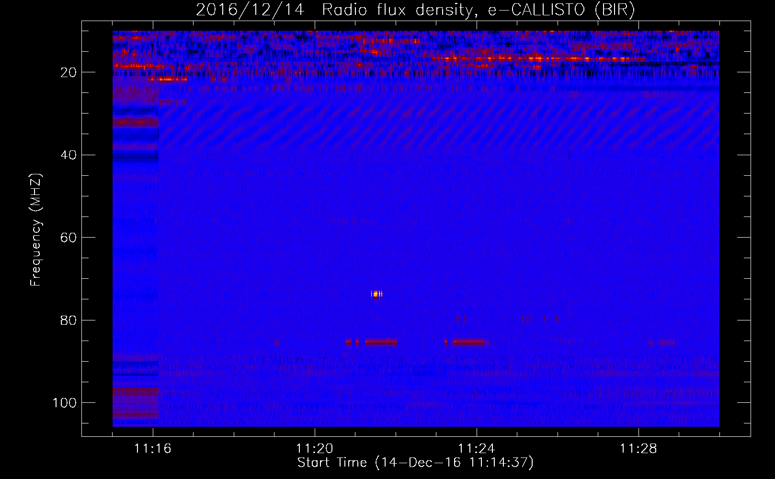Click the 11:16 time tick label

(153, 449)
